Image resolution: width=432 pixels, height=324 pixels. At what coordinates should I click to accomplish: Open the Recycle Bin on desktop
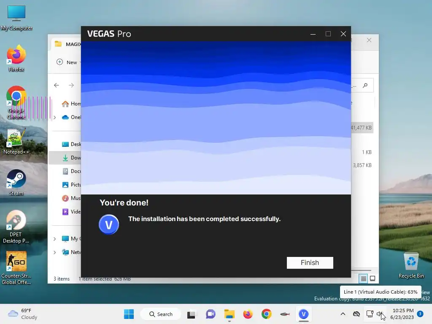[411, 265]
